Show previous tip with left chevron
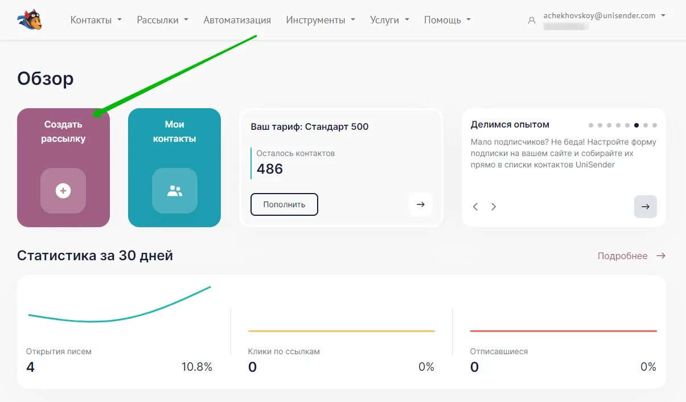 (475, 207)
